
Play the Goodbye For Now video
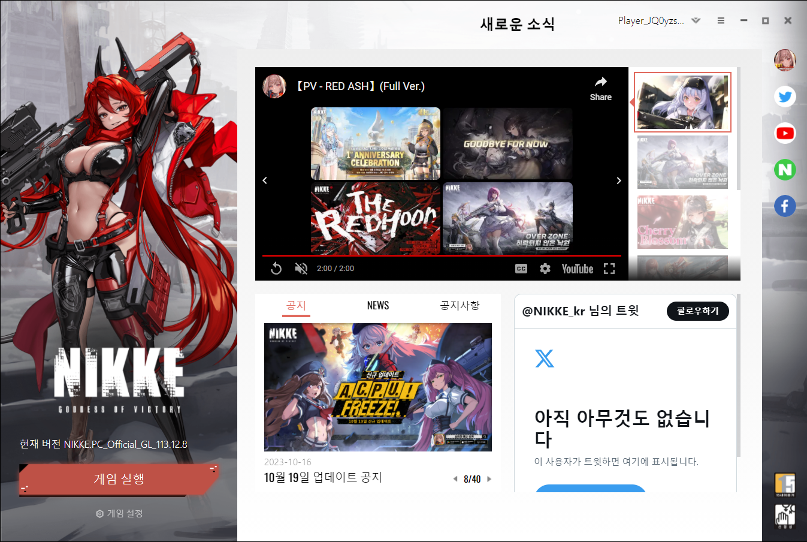507,143
